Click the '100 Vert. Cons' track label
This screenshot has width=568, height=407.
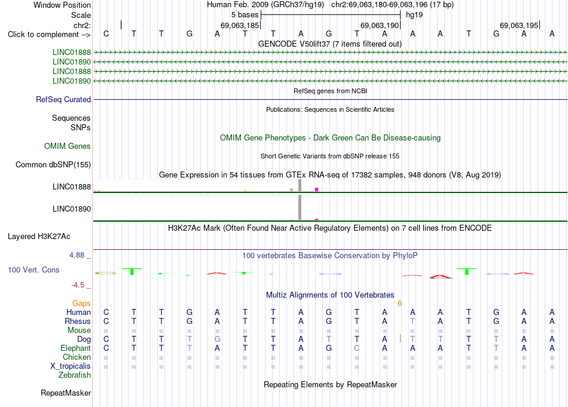33,270
